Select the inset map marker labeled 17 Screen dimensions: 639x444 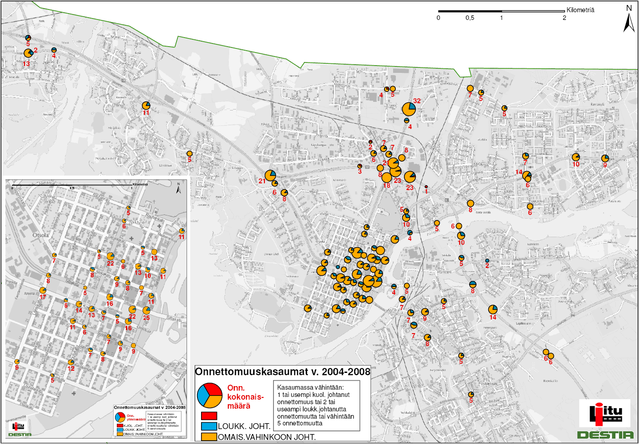(43, 290)
